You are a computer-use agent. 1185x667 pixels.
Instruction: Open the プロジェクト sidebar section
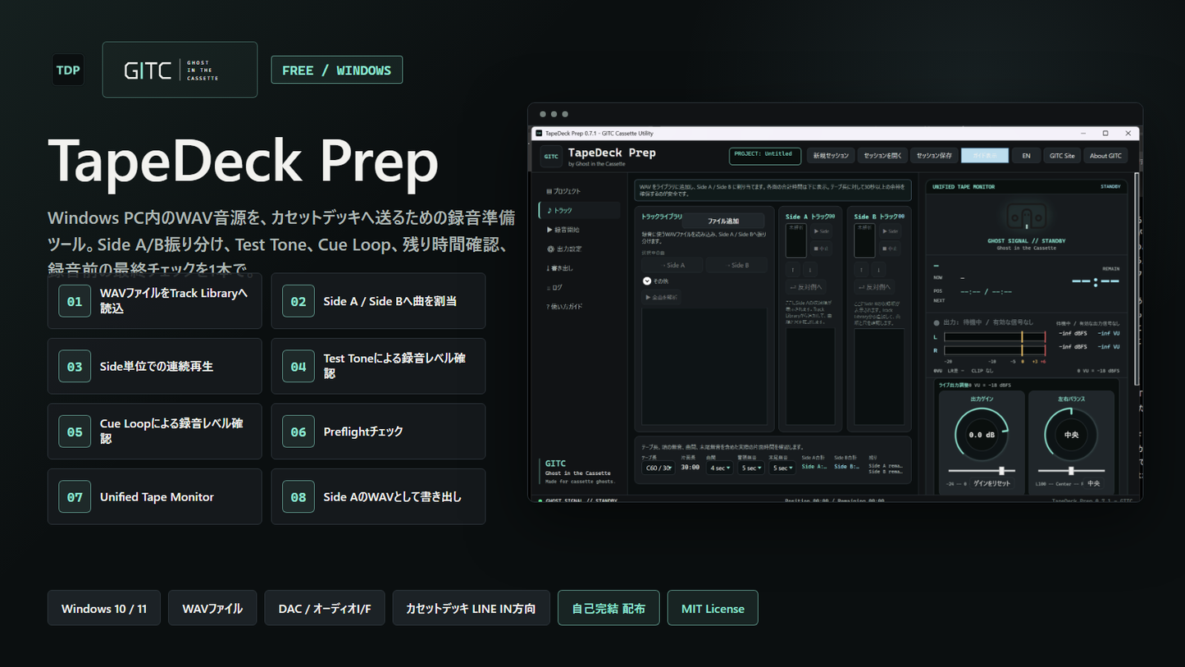579,191
